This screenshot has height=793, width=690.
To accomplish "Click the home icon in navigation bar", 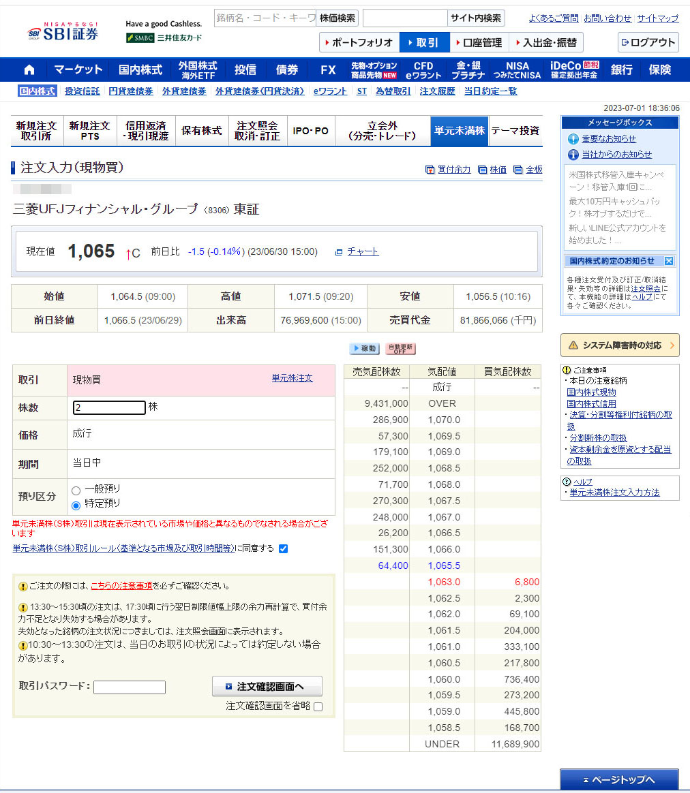I will pyautogui.click(x=29, y=70).
